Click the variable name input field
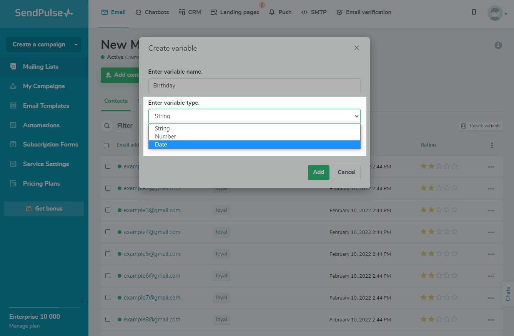Image resolution: width=514 pixels, height=336 pixels. coord(254,86)
